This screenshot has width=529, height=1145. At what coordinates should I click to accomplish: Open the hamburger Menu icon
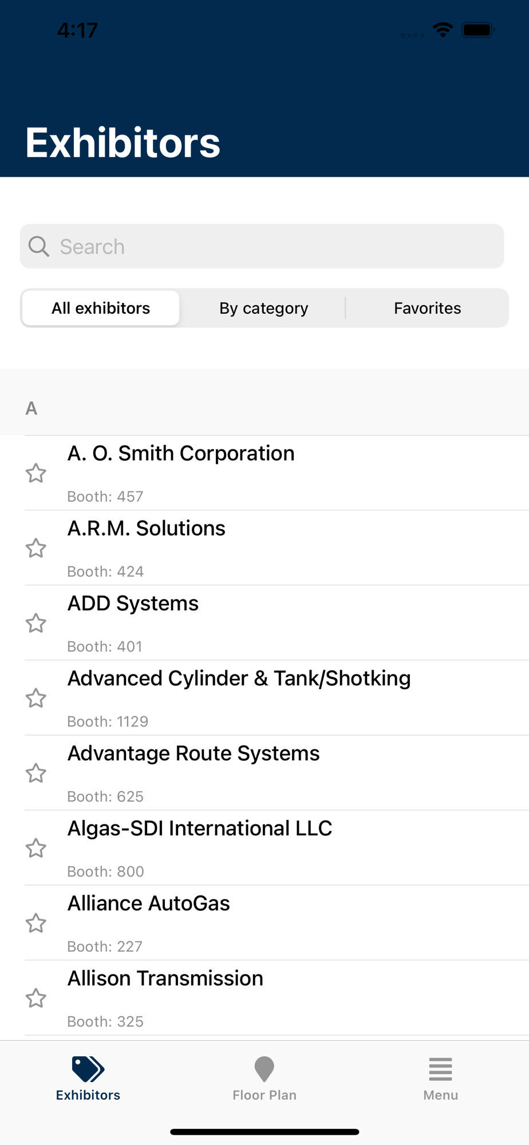tap(440, 1069)
